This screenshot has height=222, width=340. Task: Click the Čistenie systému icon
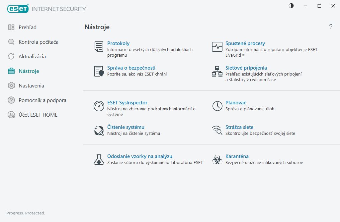pos(99,131)
